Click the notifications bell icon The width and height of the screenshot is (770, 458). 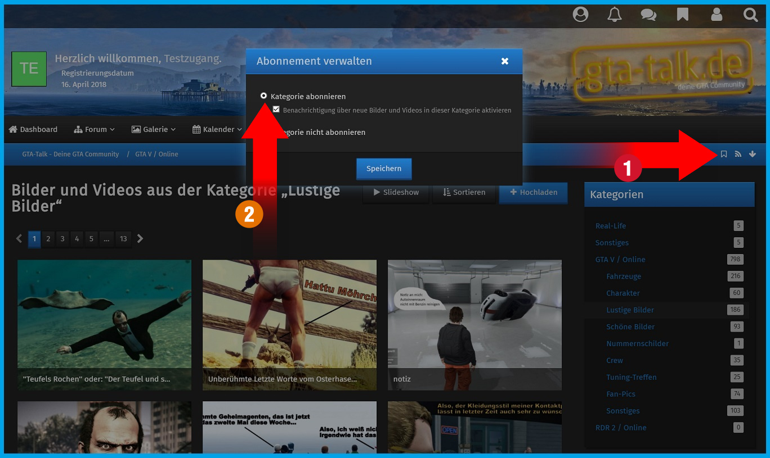click(x=615, y=15)
